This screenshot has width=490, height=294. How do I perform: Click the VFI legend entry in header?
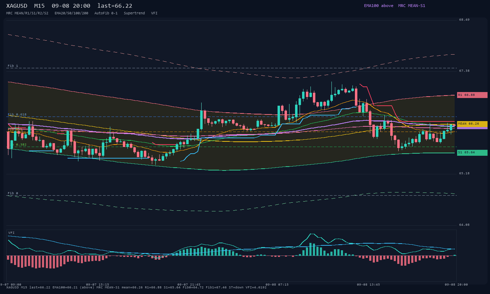click(x=154, y=13)
